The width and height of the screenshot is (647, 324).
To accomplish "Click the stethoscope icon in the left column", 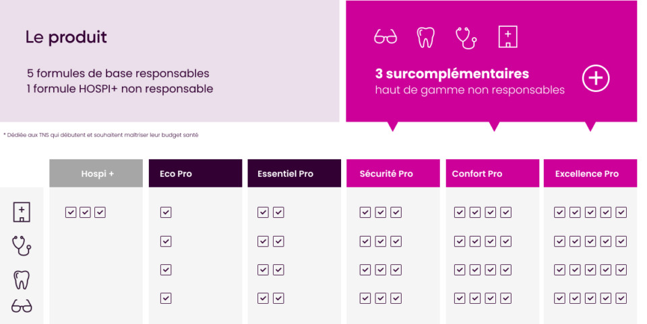I will 22,245.
